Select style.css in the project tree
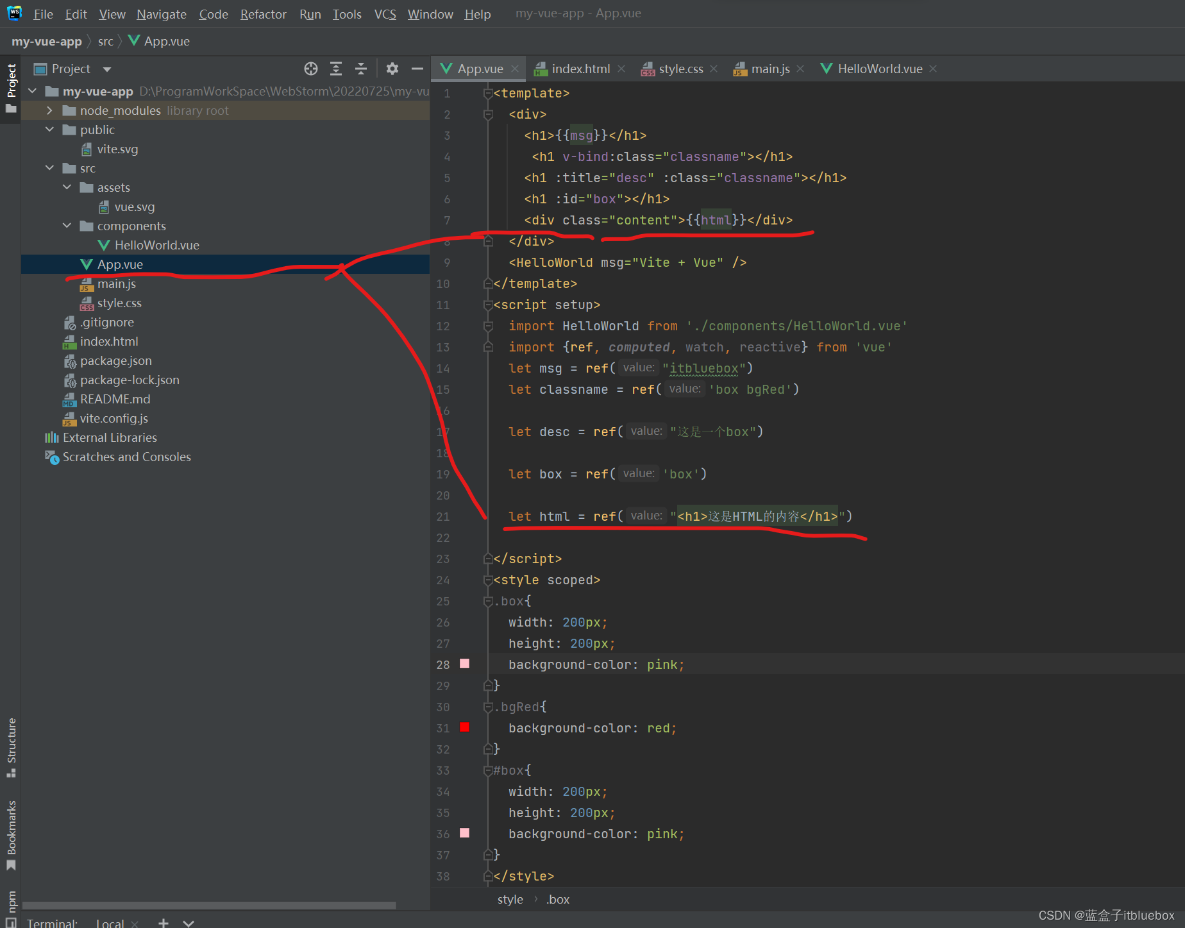Viewport: 1185px width, 928px height. [119, 303]
